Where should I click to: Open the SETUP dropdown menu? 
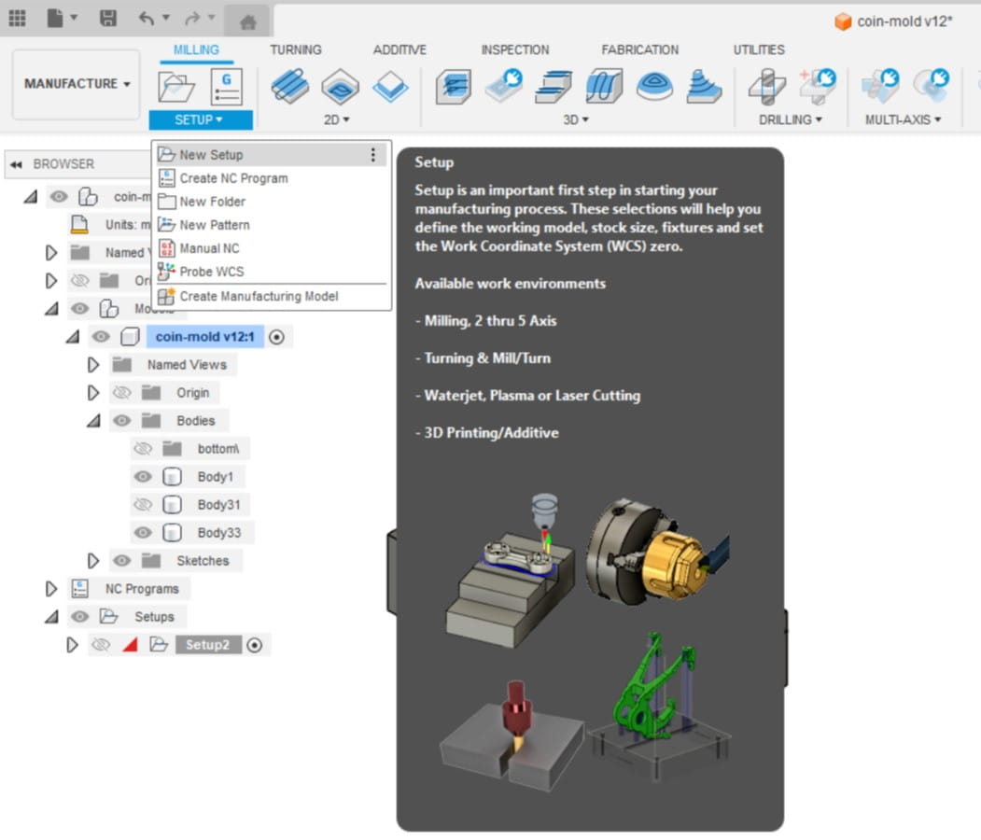[x=200, y=119]
